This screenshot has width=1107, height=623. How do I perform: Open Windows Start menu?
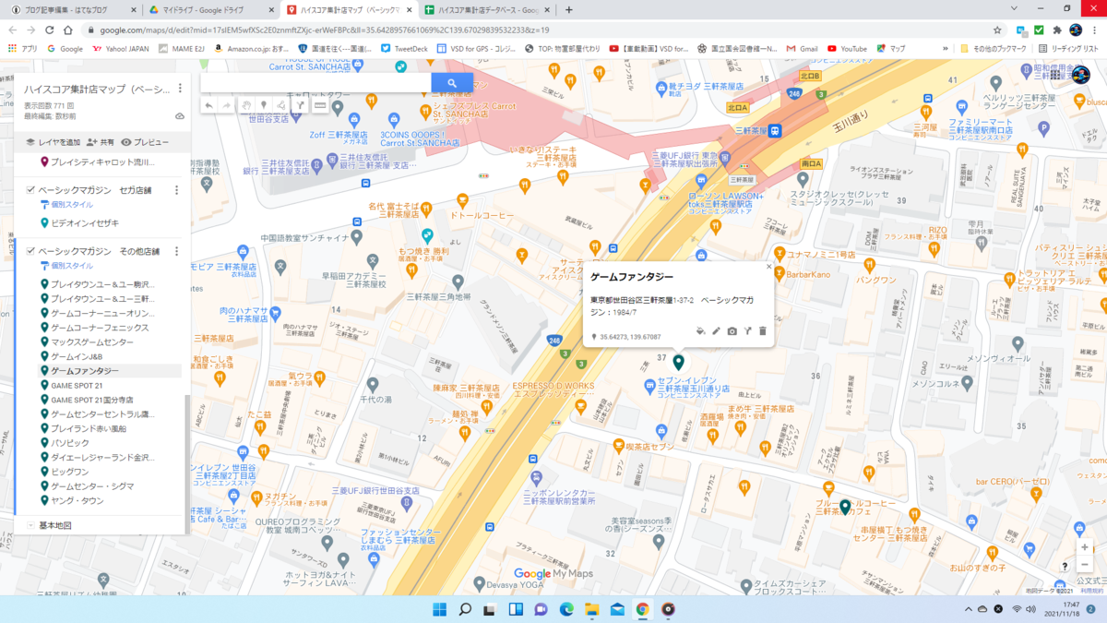point(439,609)
